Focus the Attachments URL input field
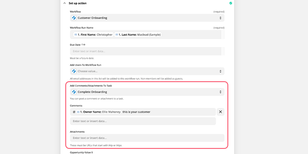 147,138
